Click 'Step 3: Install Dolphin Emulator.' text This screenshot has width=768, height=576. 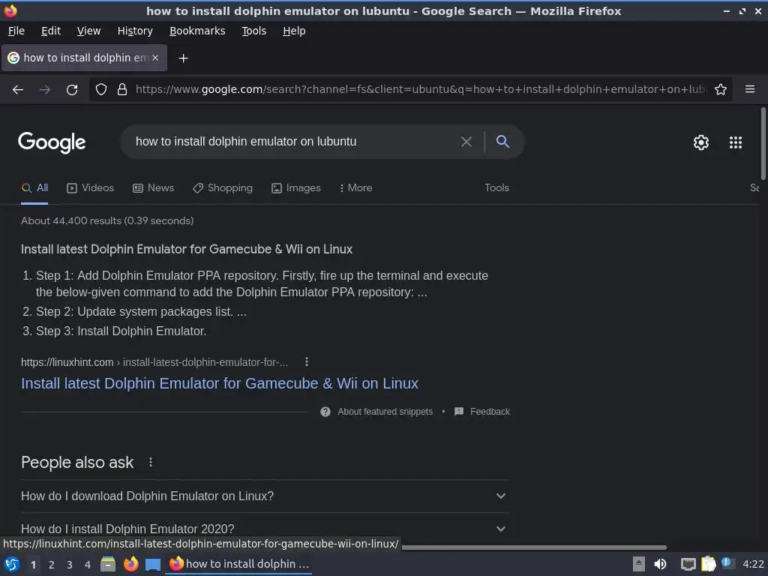click(x=121, y=331)
